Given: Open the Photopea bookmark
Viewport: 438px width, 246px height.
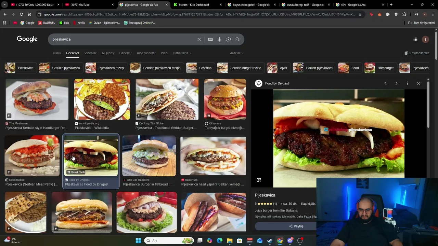Looking at the screenshot, I should point(139,23).
